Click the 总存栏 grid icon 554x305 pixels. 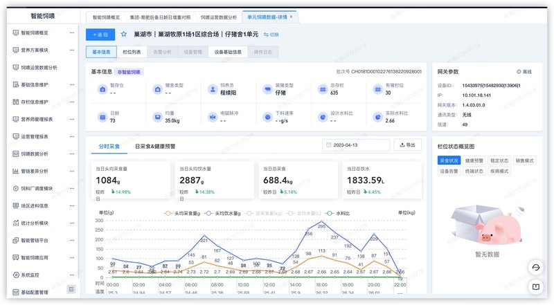click(323, 90)
